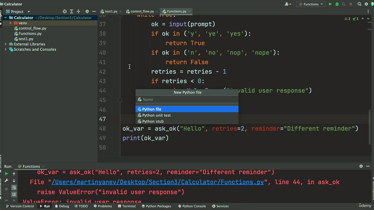Open Run panel settings gear
Image resolution: width=374 pixels, height=210 pixels.
(361, 166)
